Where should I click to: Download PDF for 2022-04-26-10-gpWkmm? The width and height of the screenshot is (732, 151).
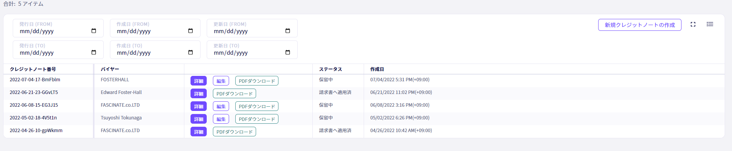click(234, 132)
